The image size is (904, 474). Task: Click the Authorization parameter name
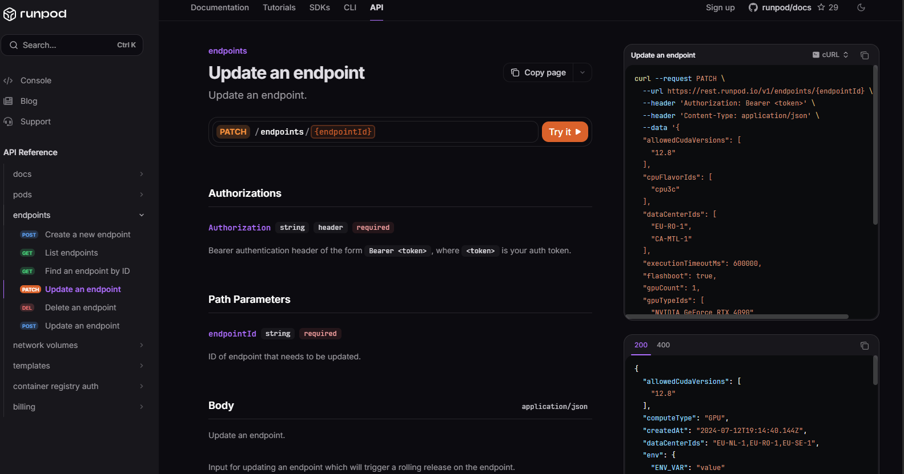239,228
